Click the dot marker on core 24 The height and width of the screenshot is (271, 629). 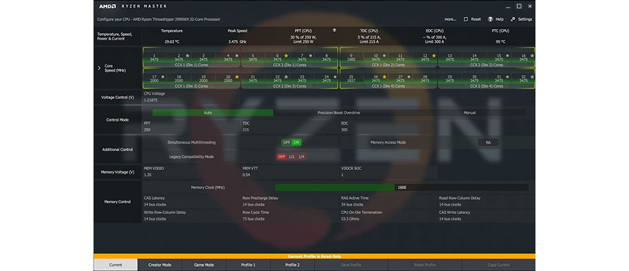(335, 77)
